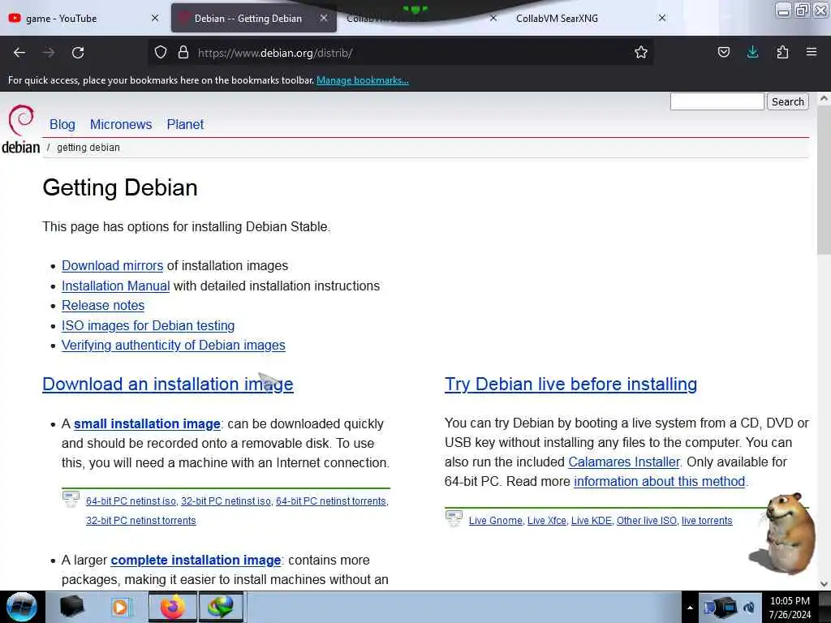The width and height of the screenshot is (831, 623).
Task: Open the extensions puzzle icon
Action: (x=782, y=52)
